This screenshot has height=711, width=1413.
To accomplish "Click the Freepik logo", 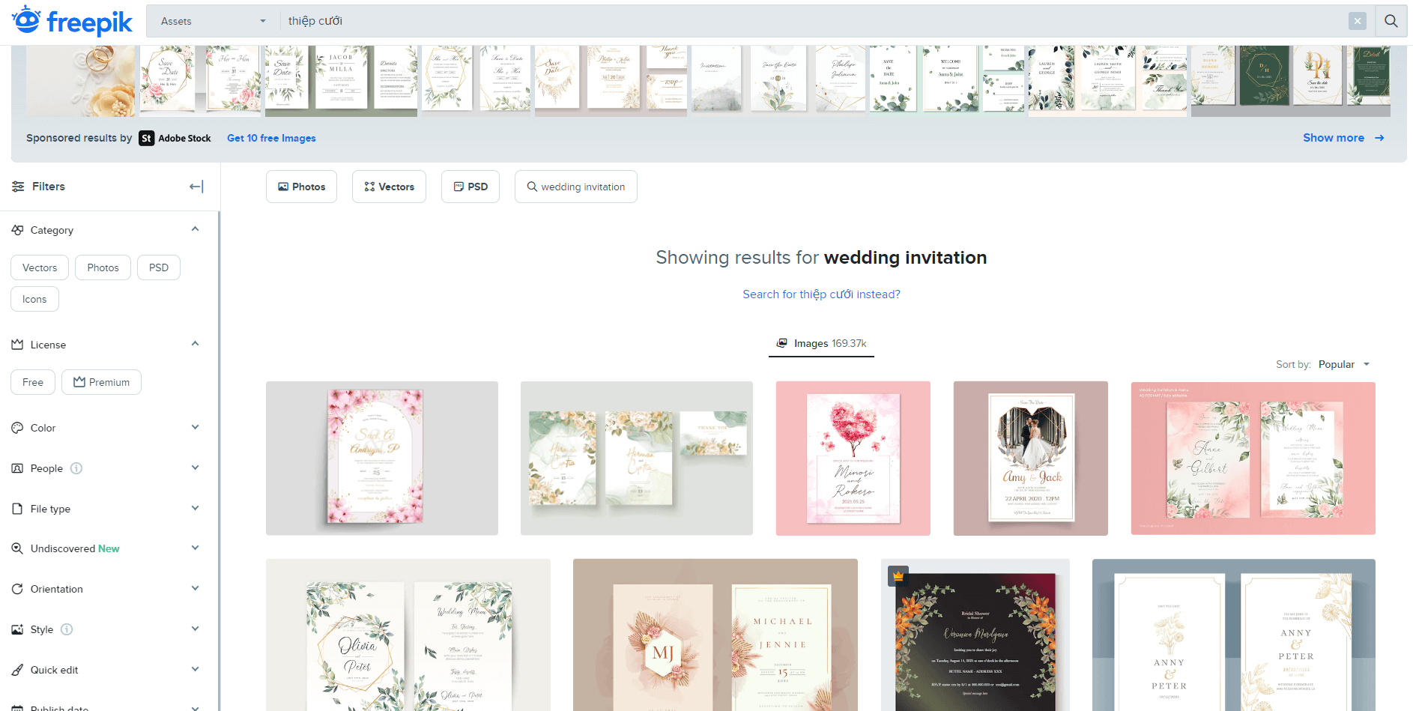I will (71, 21).
